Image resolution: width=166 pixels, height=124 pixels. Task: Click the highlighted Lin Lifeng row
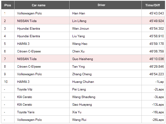coord(83,21)
